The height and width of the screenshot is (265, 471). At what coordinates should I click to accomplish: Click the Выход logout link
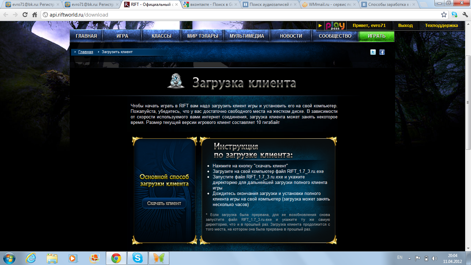click(405, 26)
